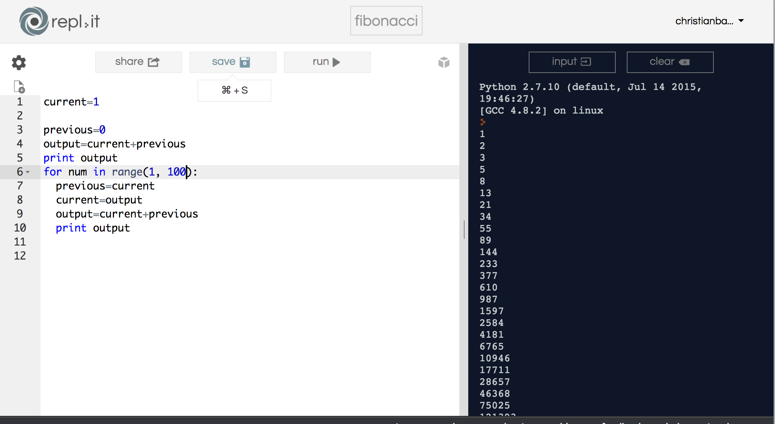Place cursor on line 4 output assignment
This screenshot has width=775, height=424.
click(x=114, y=144)
